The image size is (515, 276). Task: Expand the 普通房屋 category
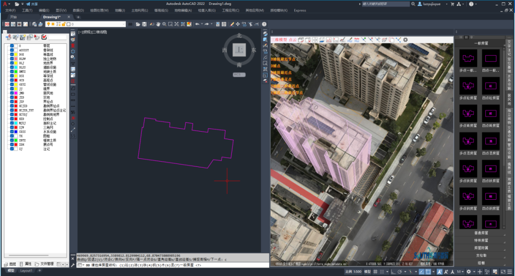point(481,233)
